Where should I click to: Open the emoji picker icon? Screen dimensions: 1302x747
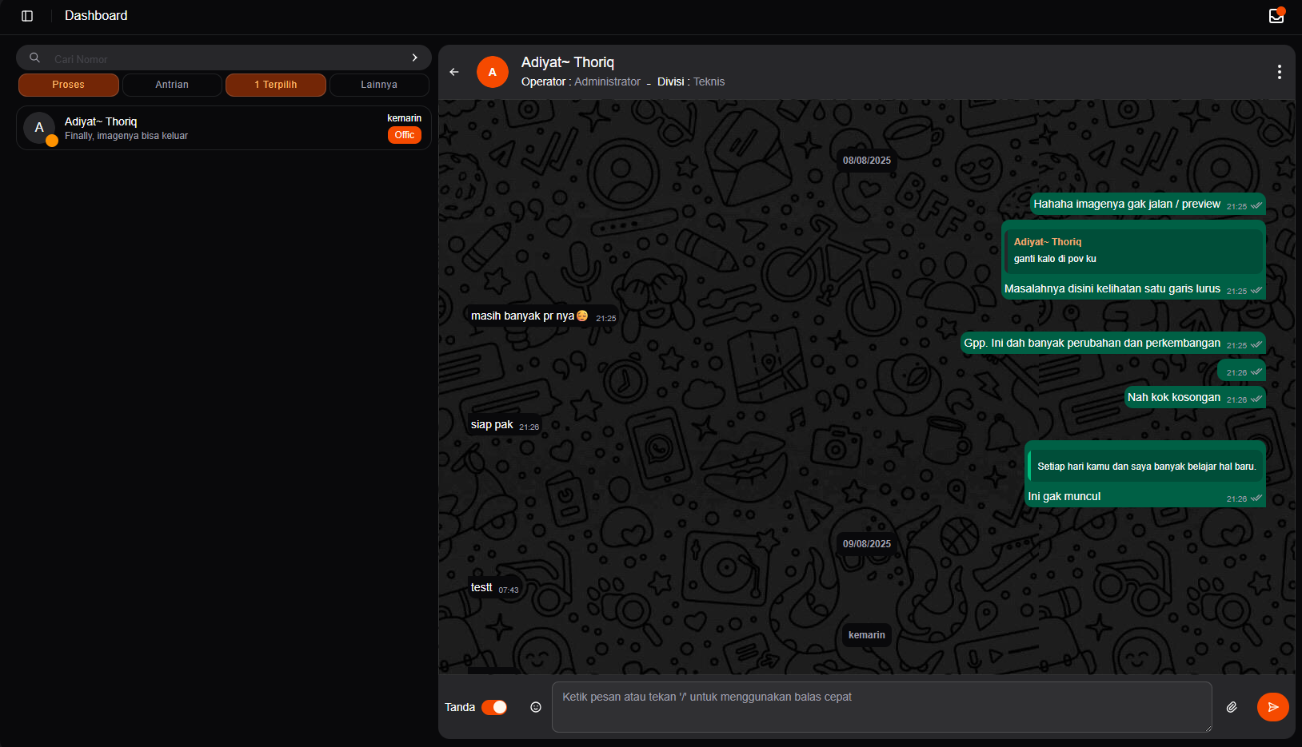point(536,707)
